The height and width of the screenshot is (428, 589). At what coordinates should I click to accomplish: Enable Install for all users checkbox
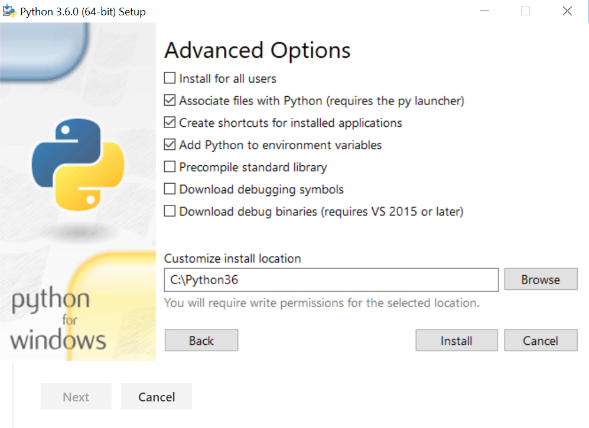(170, 78)
